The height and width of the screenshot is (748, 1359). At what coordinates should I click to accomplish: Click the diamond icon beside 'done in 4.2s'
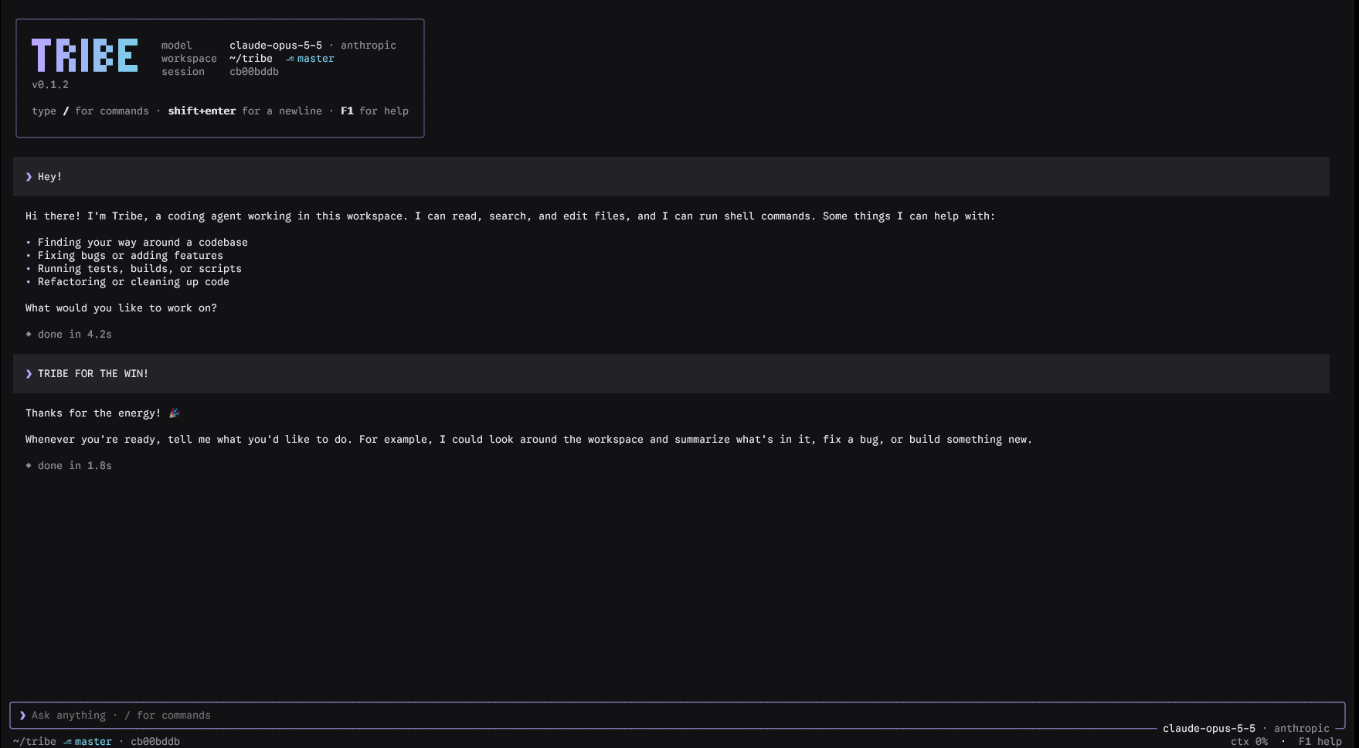point(29,335)
